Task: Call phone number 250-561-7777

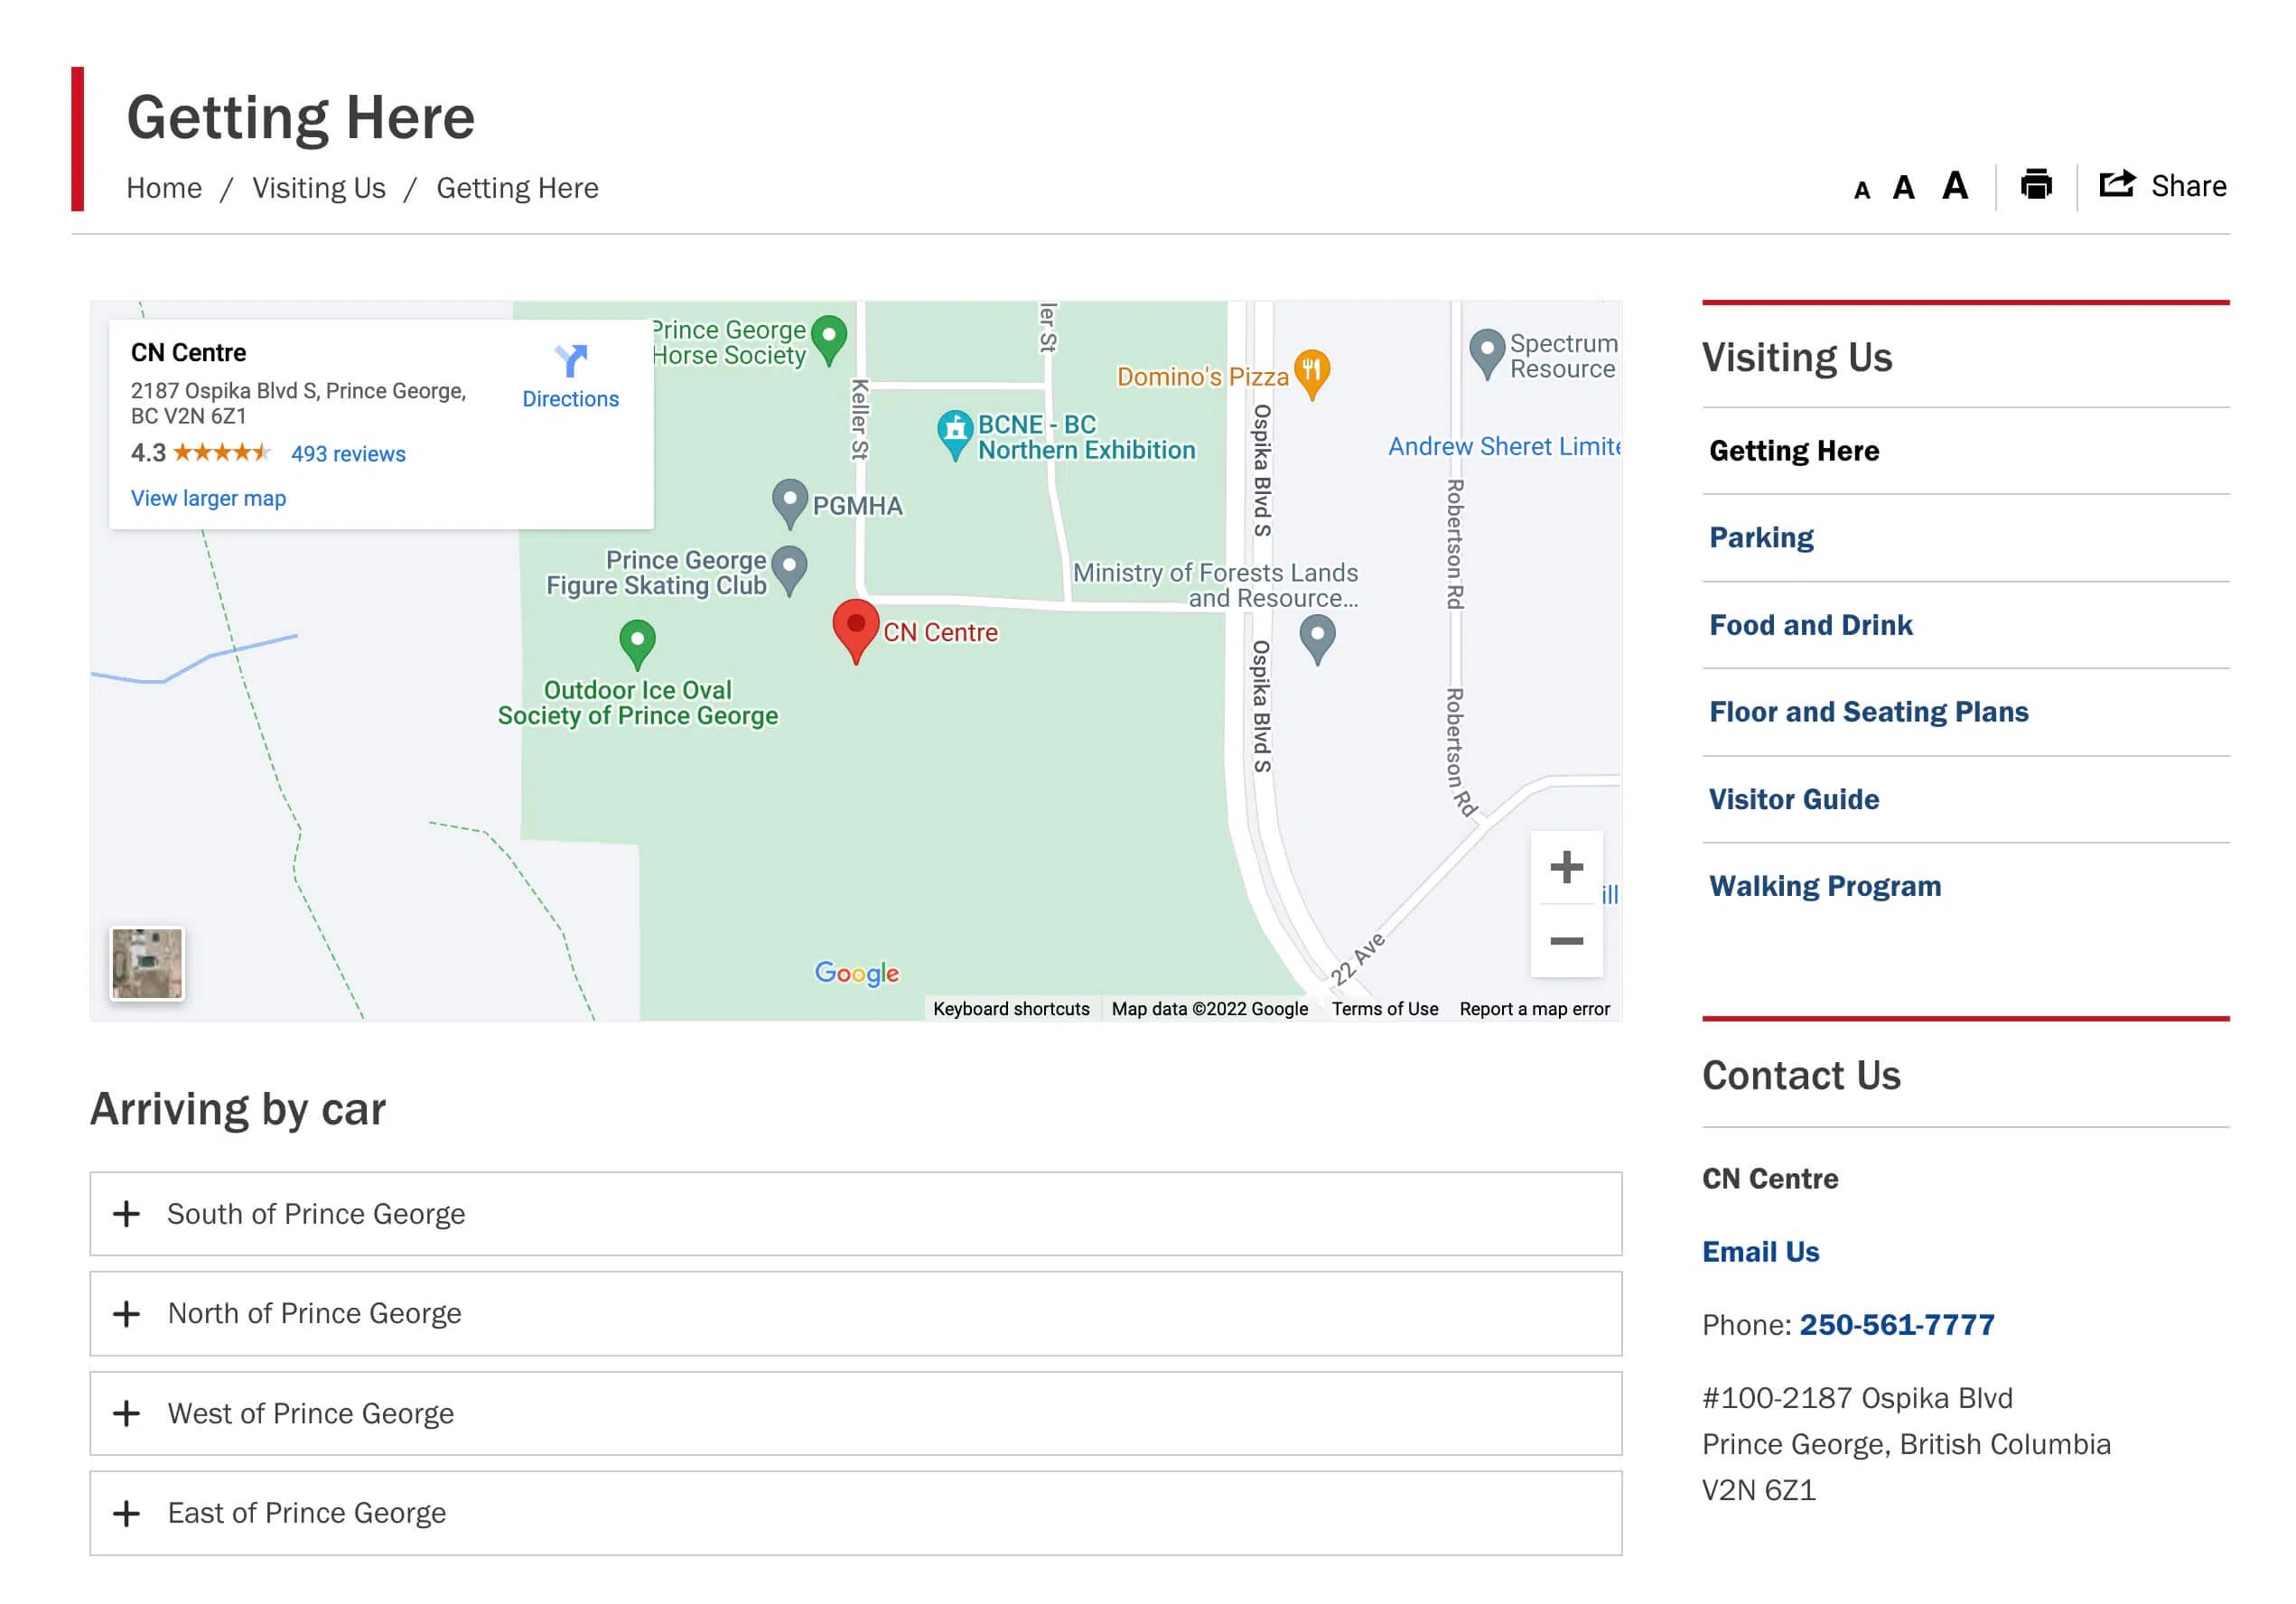Action: point(1896,1325)
